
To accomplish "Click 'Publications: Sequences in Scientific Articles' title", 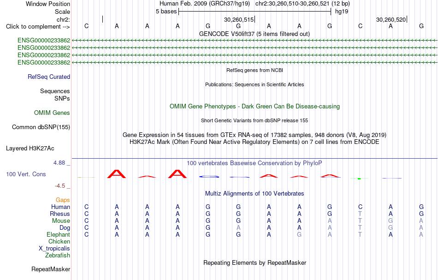I will point(255,84).
